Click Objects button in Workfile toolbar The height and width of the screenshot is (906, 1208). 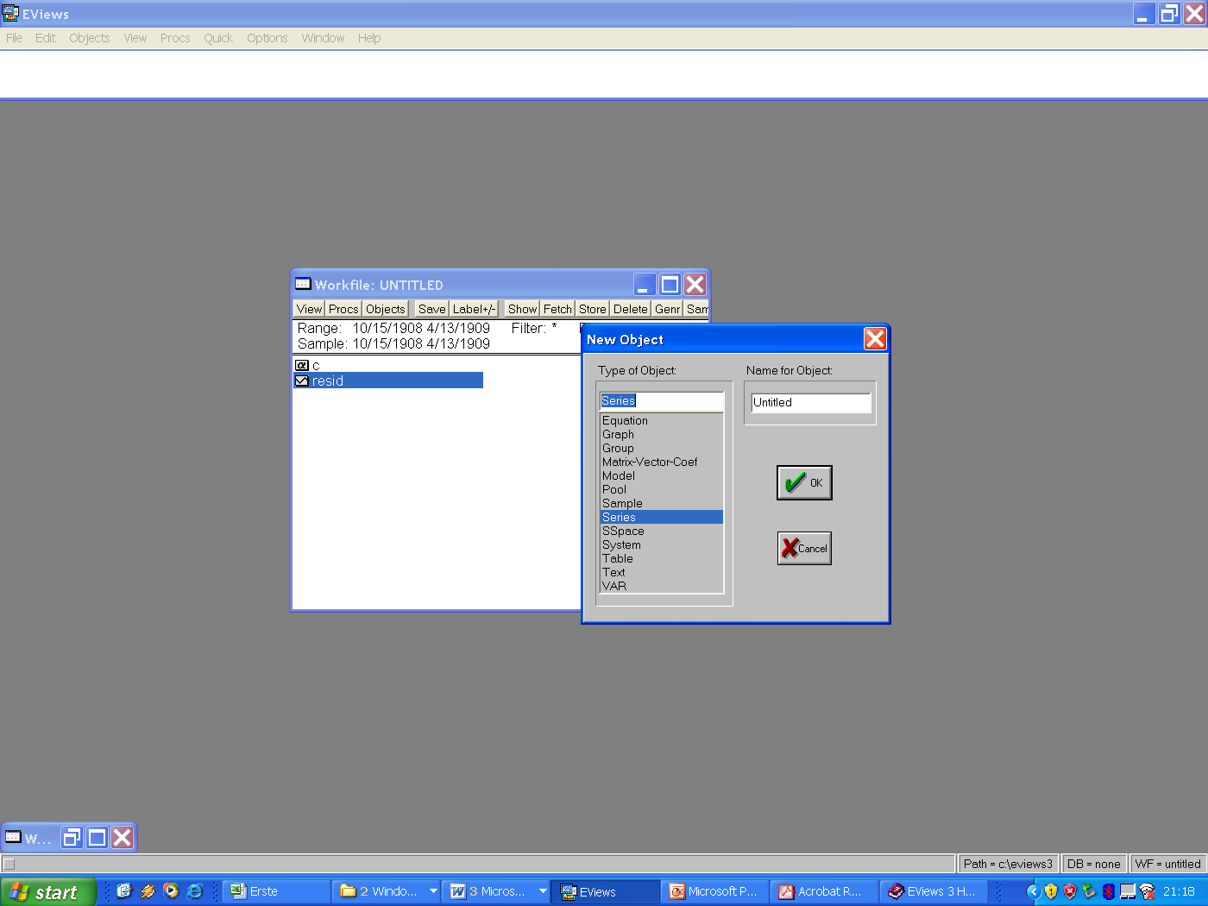click(385, 309)
